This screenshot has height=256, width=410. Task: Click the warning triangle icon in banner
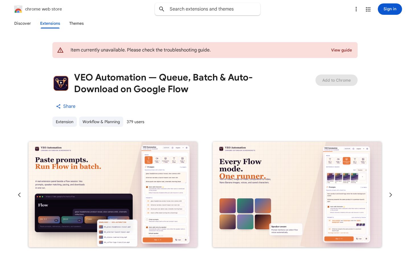pos(60,50)
